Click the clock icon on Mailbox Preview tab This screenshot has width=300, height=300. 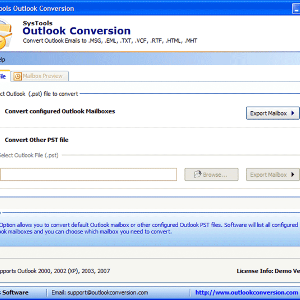click(x=17, y=76)
